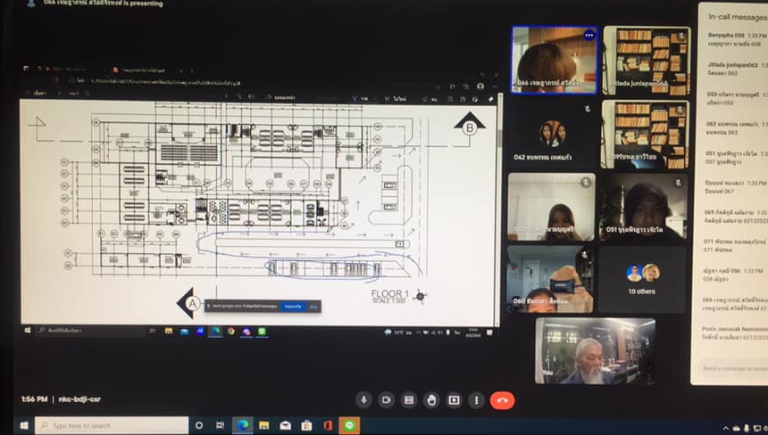Viewport: 768px width, 435px height.
Task: Expand the "10 others" participants tile
Action: click(641, 279)
